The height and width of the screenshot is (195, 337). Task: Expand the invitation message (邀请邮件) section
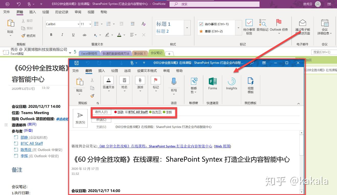click(x=6, y=125)
